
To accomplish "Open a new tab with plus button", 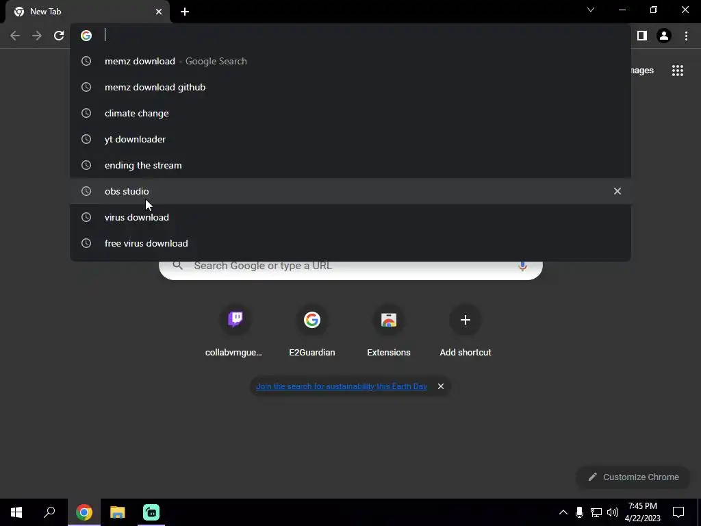I will [185, 12].
